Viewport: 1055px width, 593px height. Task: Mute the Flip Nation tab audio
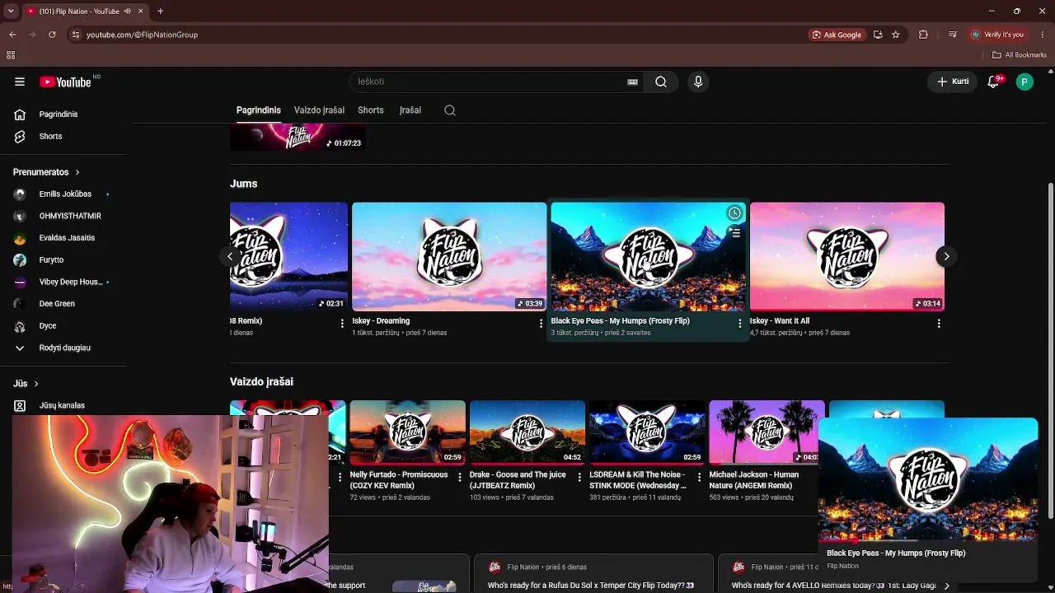(x=127, y=12)
